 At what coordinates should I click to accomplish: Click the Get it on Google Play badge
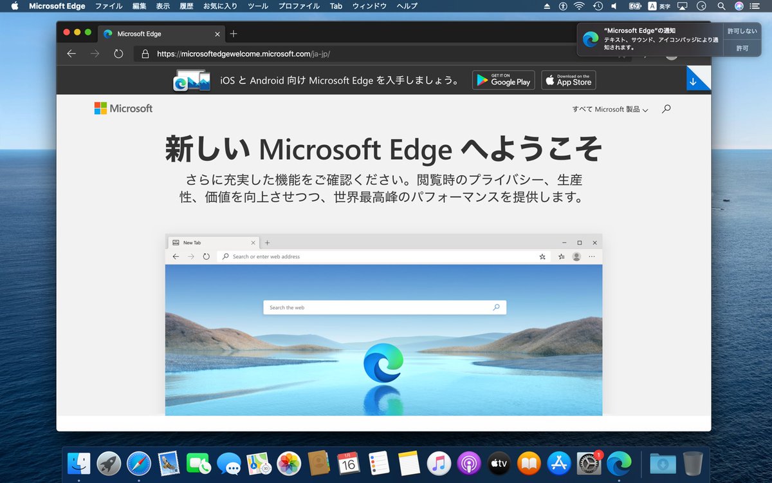[x=503, y=80]
